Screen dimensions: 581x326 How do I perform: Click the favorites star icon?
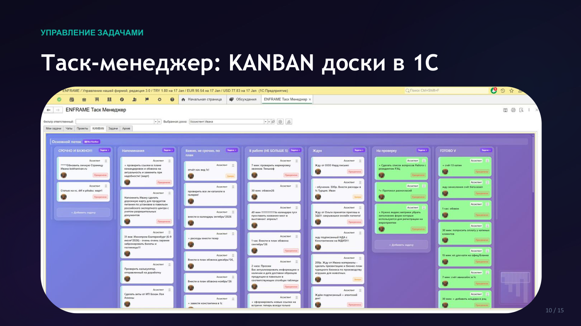pos(511,91)
